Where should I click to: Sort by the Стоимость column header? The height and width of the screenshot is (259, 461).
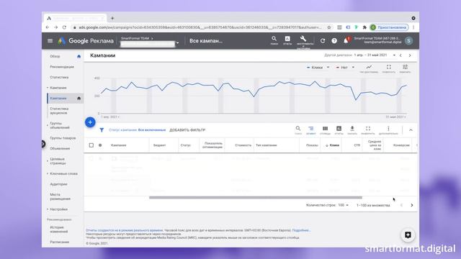tap(243, 145)
